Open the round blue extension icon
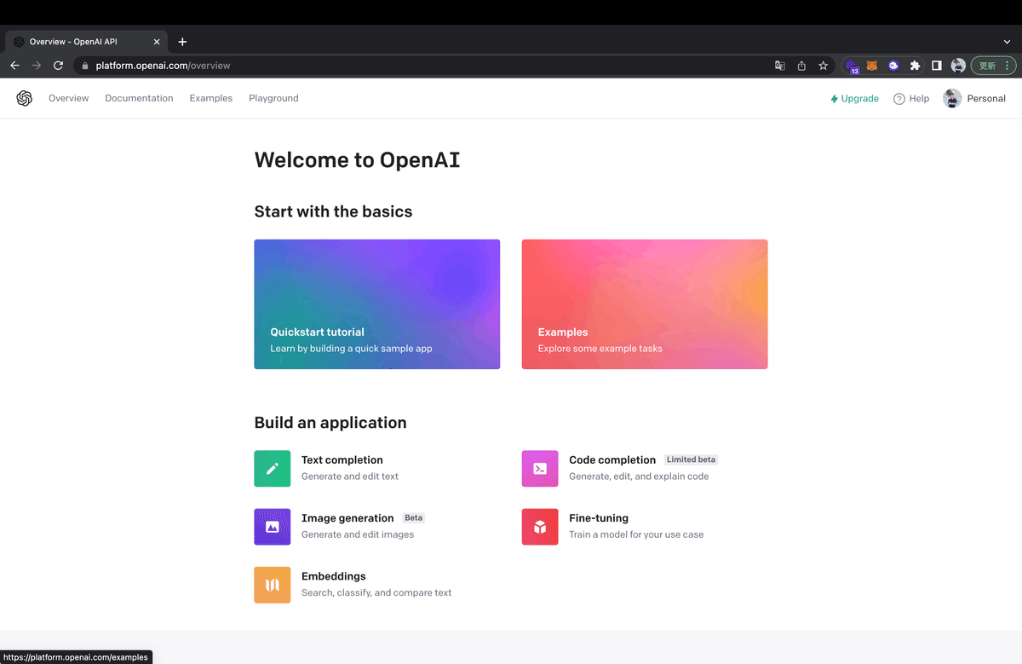The image size is (1022, 664). coord(893,66)
